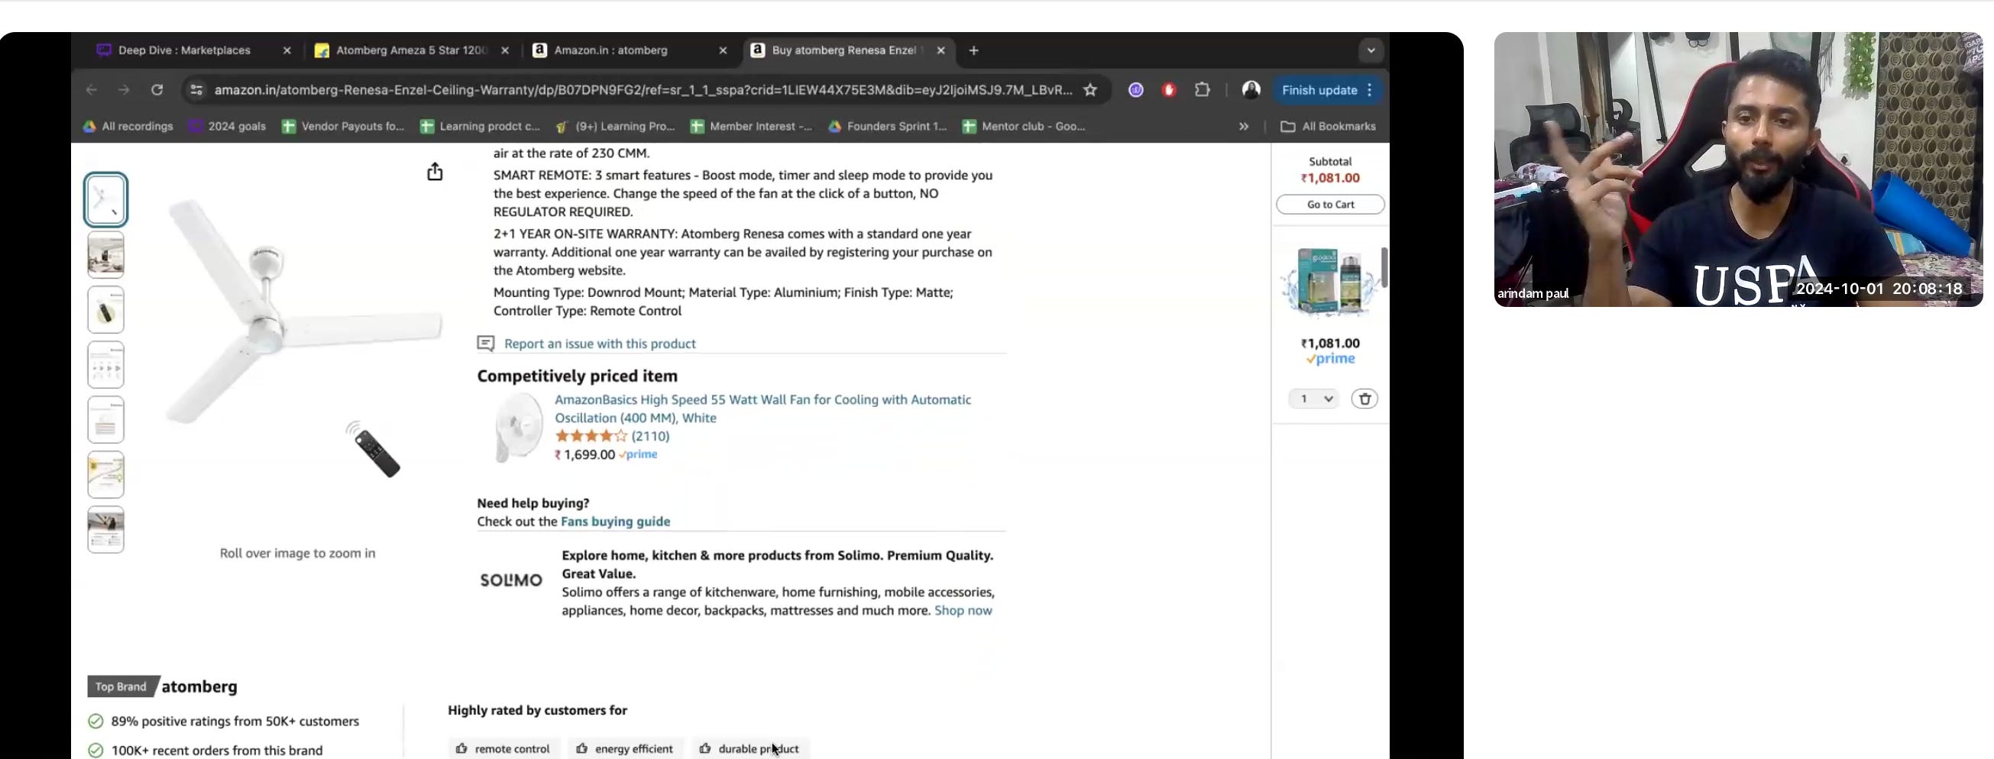Select the remote control thumbnail
Image resolution: width=1994 pixels, height=759 pixels.
[106, 309]
